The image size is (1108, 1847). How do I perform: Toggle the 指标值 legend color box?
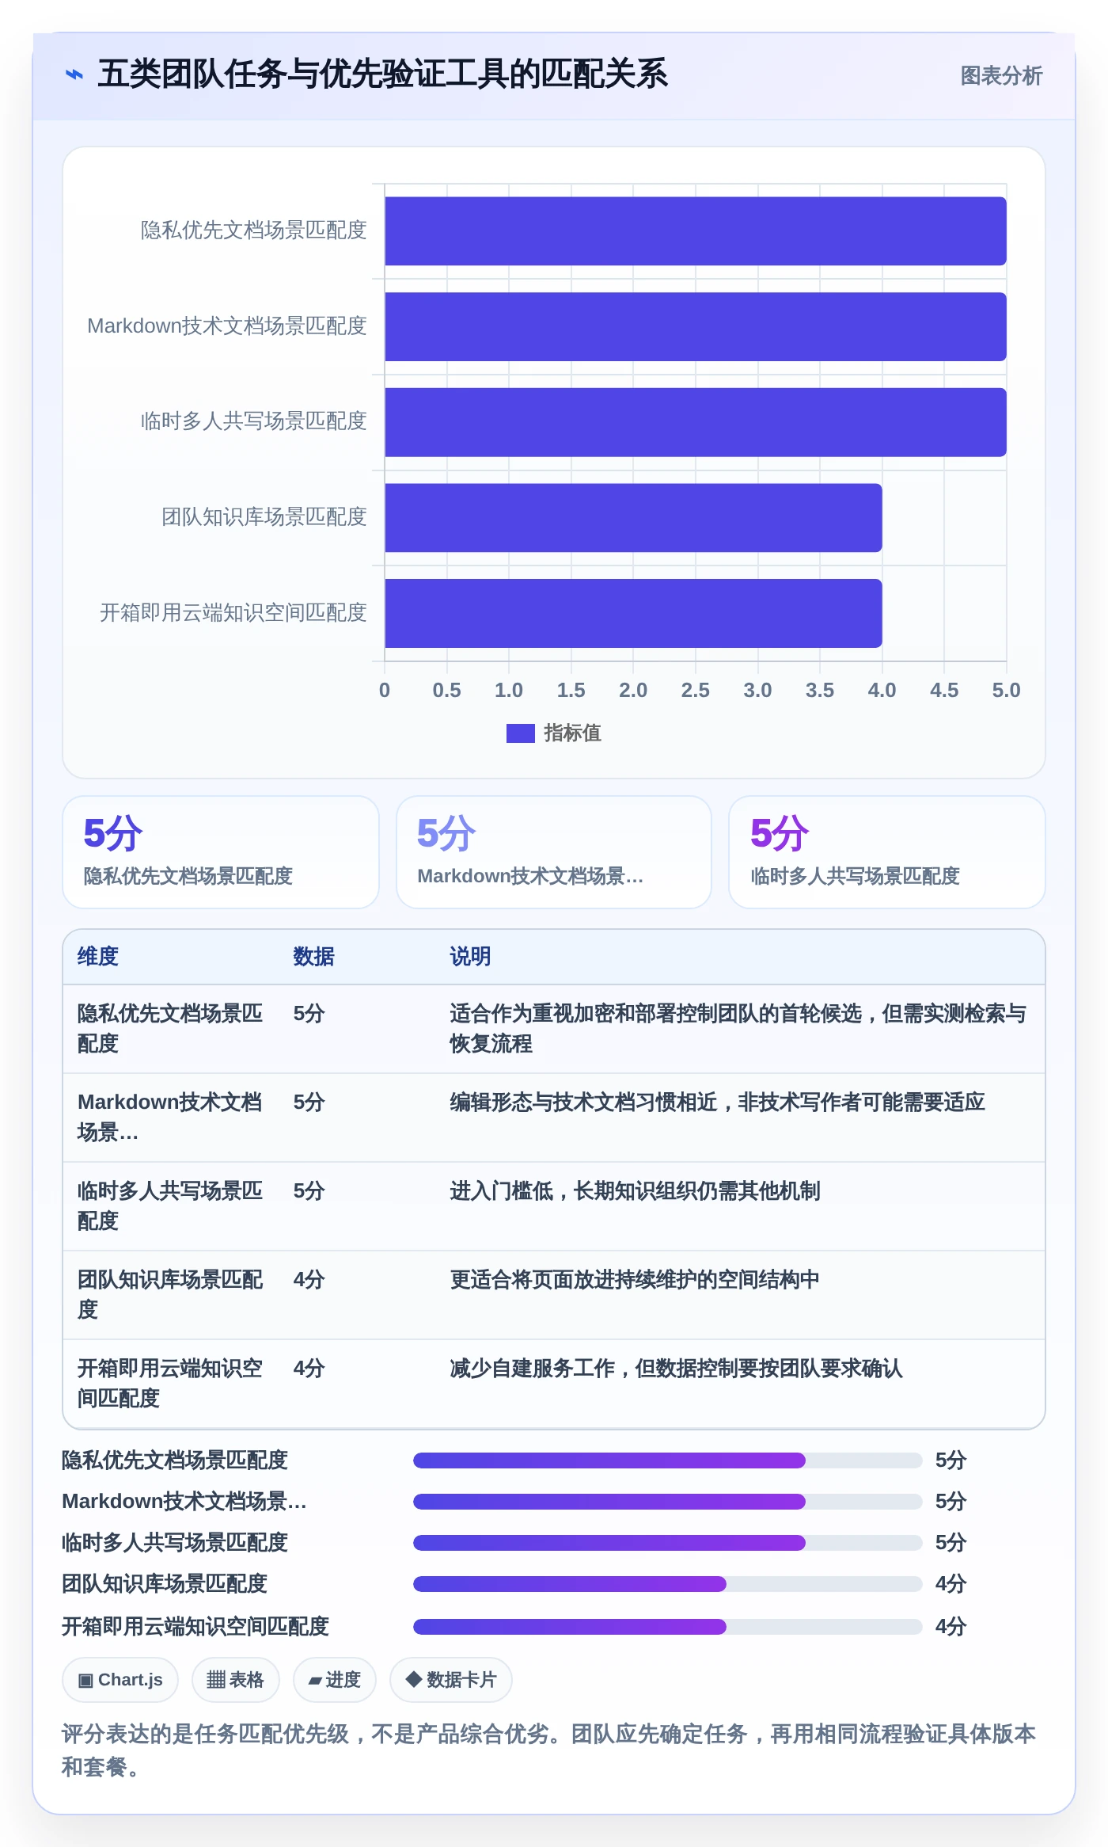[520, 733]
